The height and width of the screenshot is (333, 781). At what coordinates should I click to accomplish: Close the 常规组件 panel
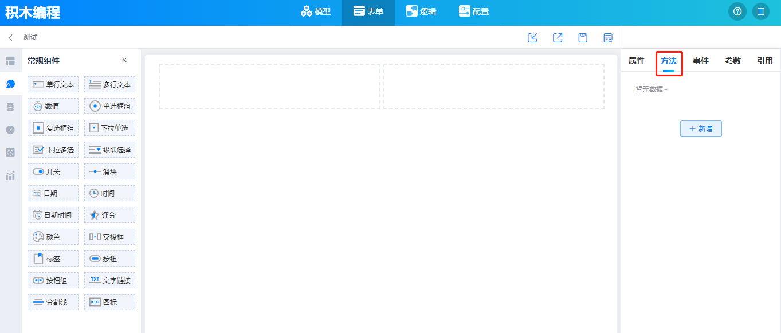(x=124, y=61)
